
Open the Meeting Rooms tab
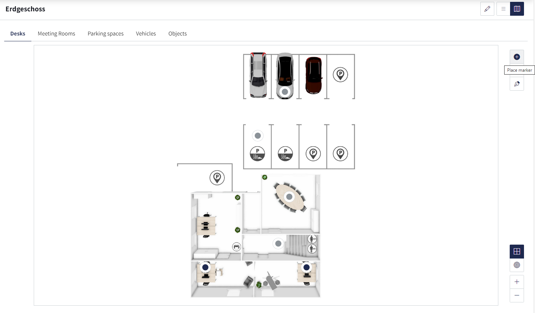point(56,34)
